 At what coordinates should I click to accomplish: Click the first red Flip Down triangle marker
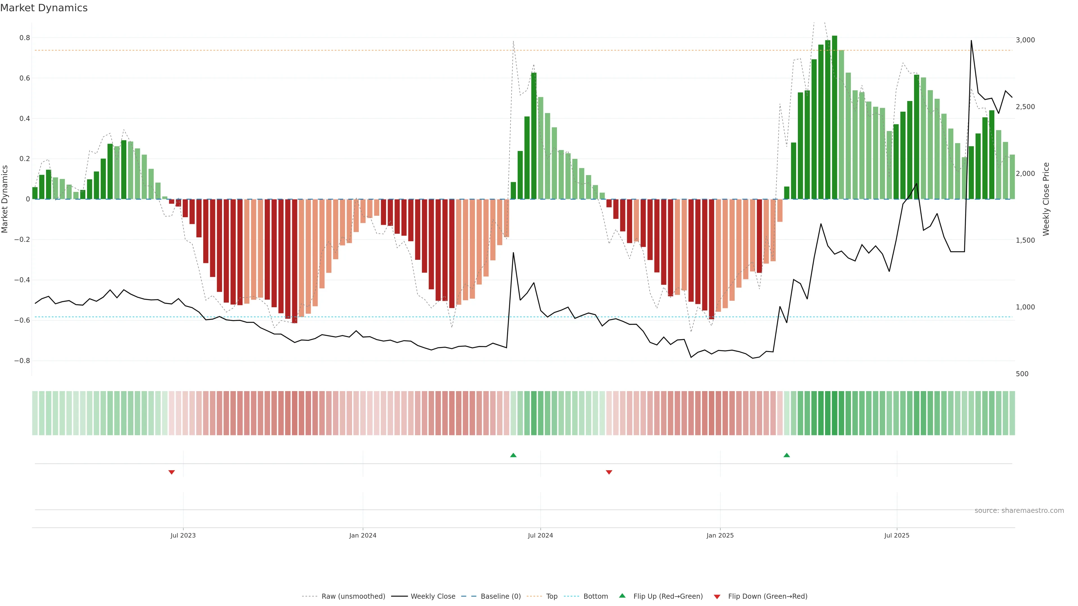click(171, 472)
